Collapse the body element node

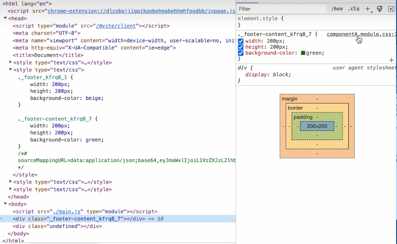5,204
